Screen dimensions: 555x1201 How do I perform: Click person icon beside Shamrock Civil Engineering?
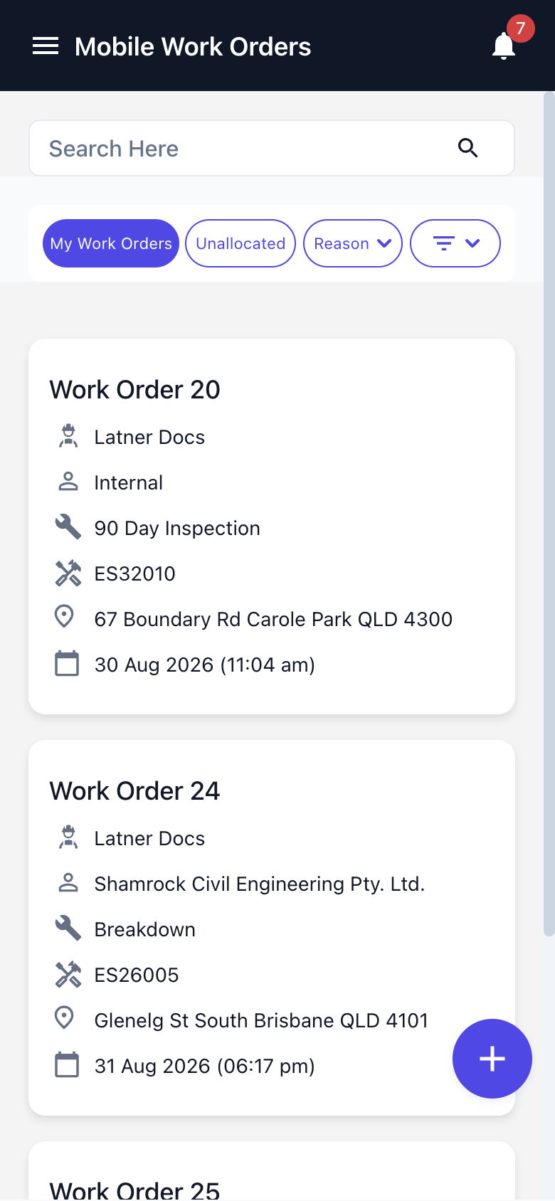pos(68,883)
